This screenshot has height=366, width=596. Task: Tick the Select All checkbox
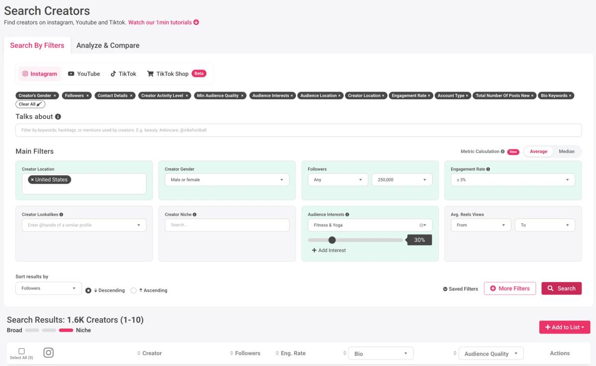click(21, 351)
